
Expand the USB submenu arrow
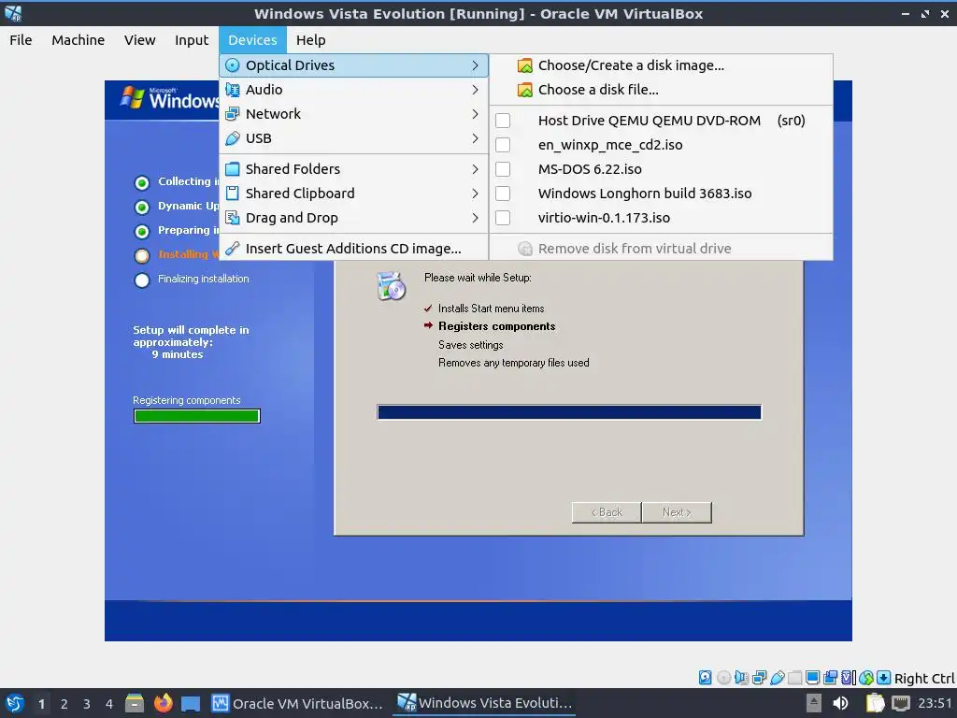pyautogui.click(x=475, y=138)
